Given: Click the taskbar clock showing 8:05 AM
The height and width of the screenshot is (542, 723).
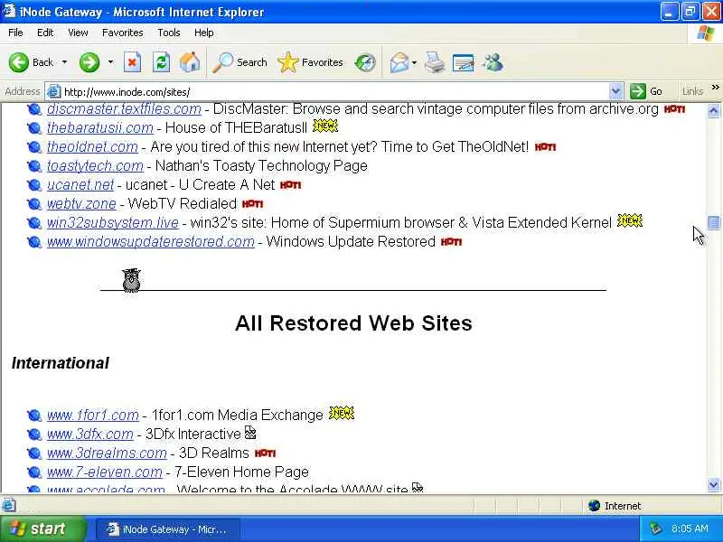Looking at the screenshot, I should [x=690, y=528].
